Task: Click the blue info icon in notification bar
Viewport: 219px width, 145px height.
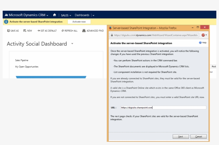Action: pyautogui.click(x=6, y=22)
